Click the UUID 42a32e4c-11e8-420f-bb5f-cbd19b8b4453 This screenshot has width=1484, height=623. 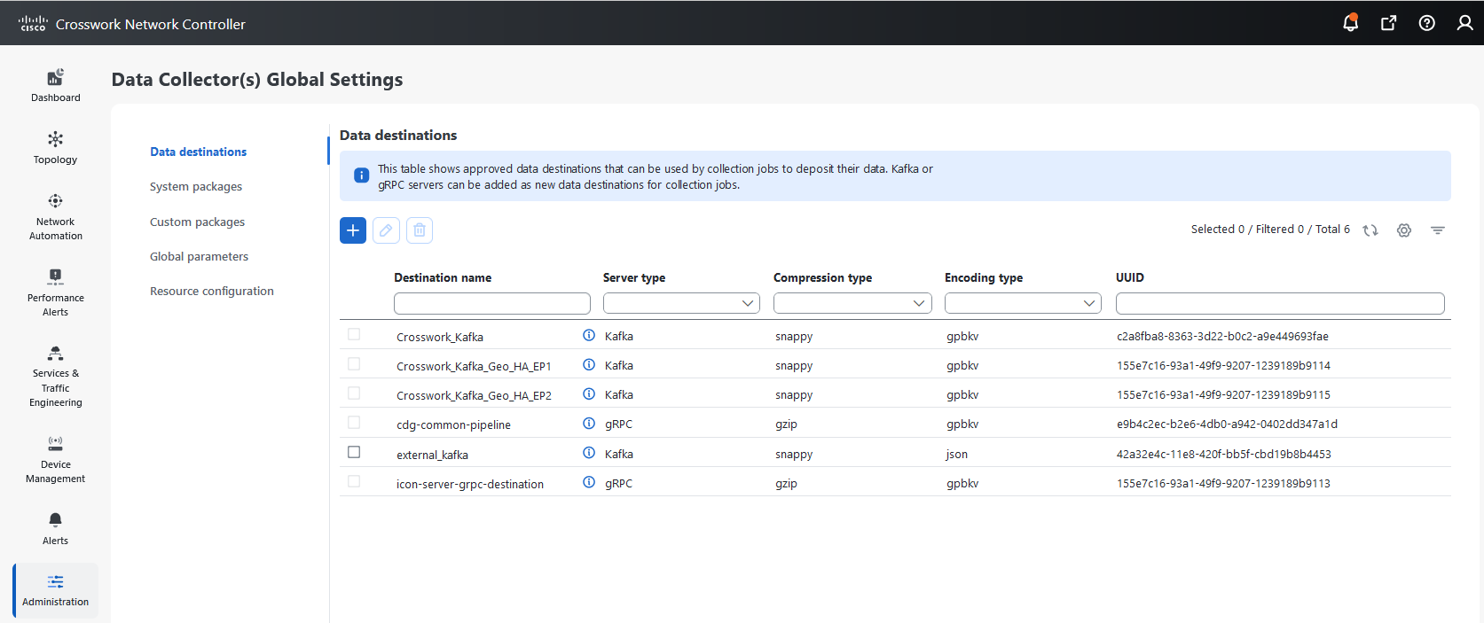1224,454
